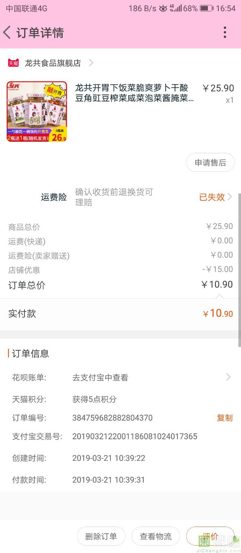Open the product thumbnail image

(37, 112)
